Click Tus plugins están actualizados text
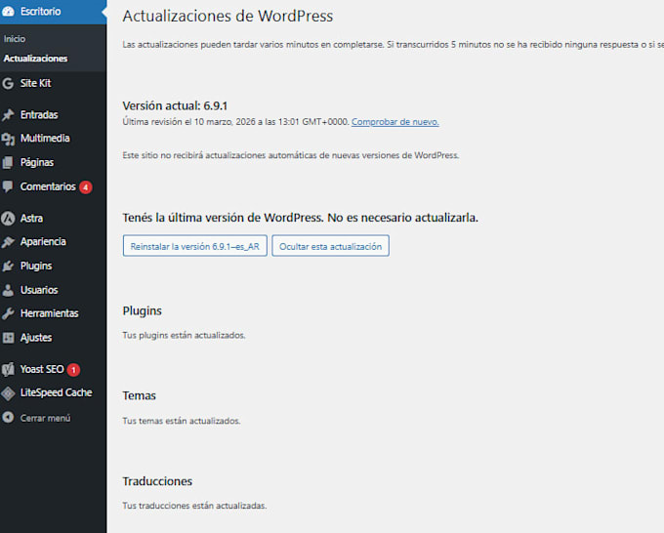Viewport: 664px width, 533px height. pos(184,335)
